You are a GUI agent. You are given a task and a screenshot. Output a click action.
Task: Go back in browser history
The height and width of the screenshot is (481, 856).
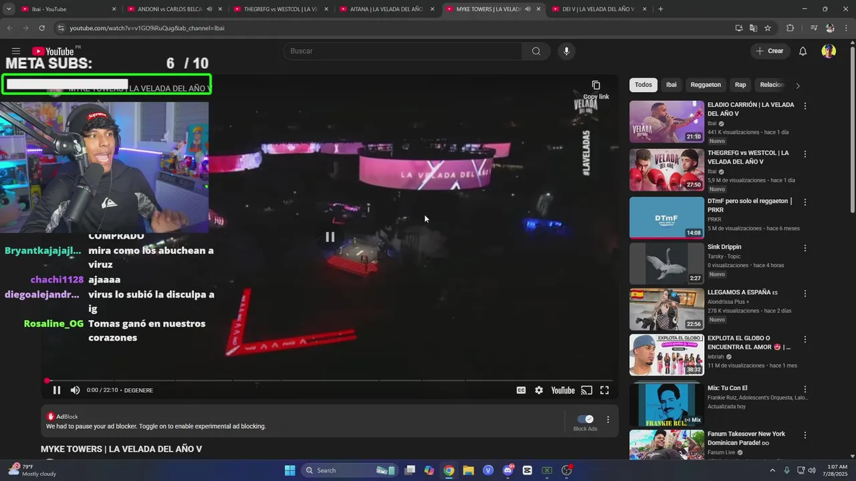[x=9, y=28]
